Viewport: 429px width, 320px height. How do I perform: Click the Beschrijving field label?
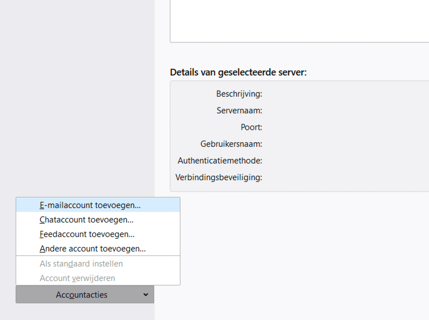tap(239, 94)
